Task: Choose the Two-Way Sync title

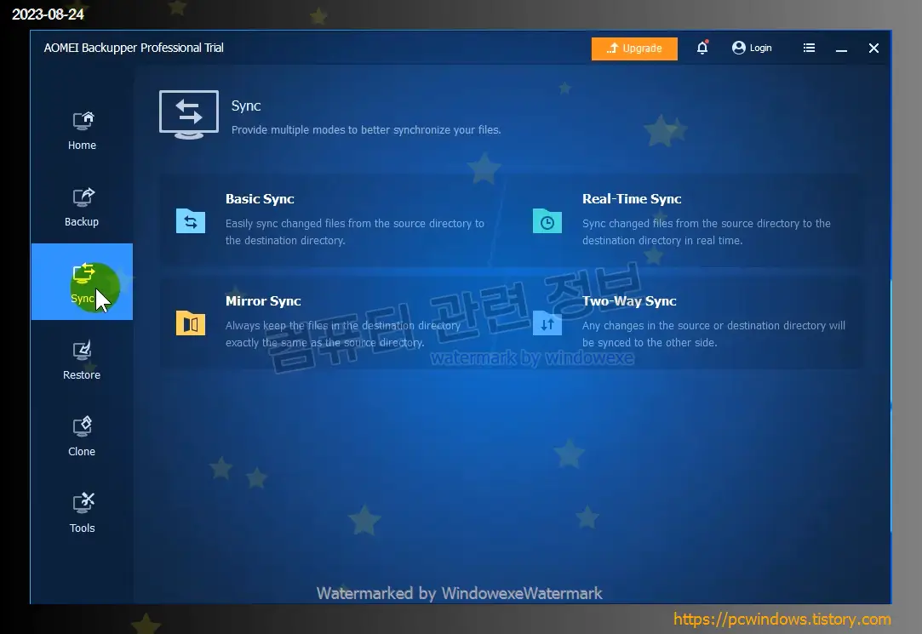Action: click(x=629, y=301)
